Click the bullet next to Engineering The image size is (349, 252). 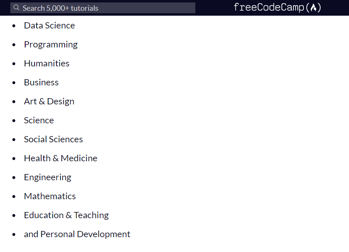pos(14,178)
